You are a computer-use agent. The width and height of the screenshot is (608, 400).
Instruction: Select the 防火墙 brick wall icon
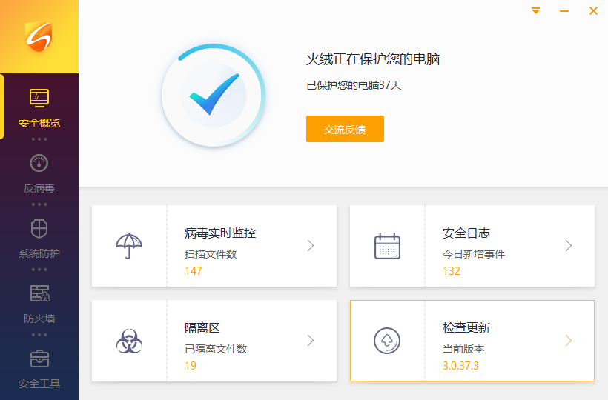(39, 293)
